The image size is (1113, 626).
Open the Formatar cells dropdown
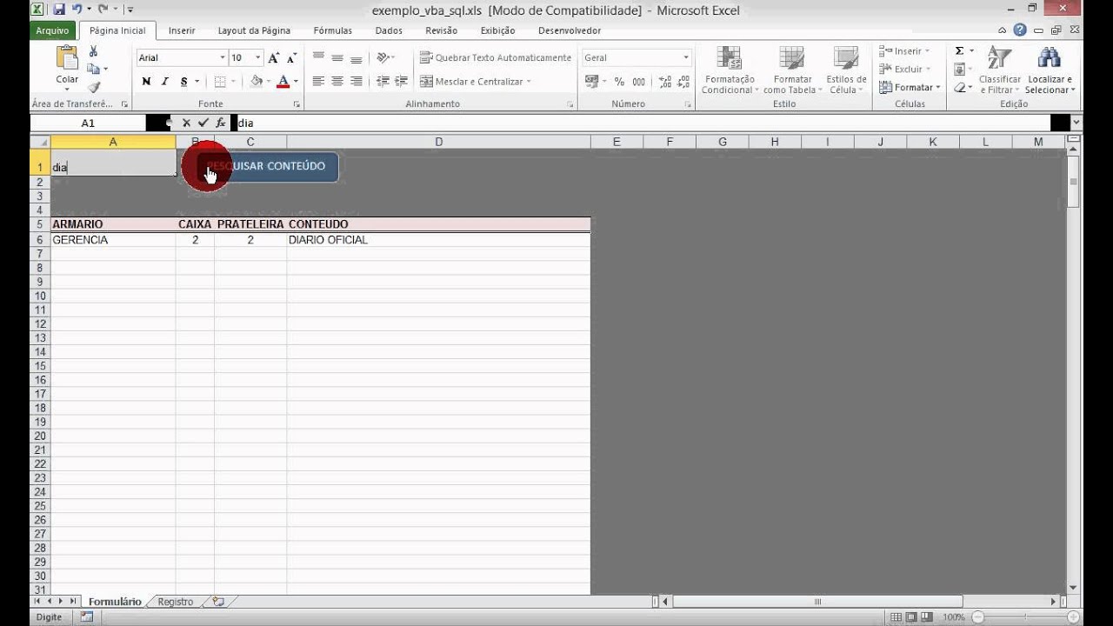[910, 87]
